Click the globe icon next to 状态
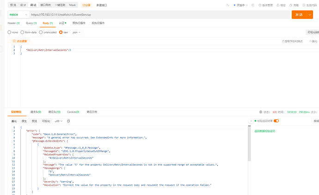 point(261,112)
